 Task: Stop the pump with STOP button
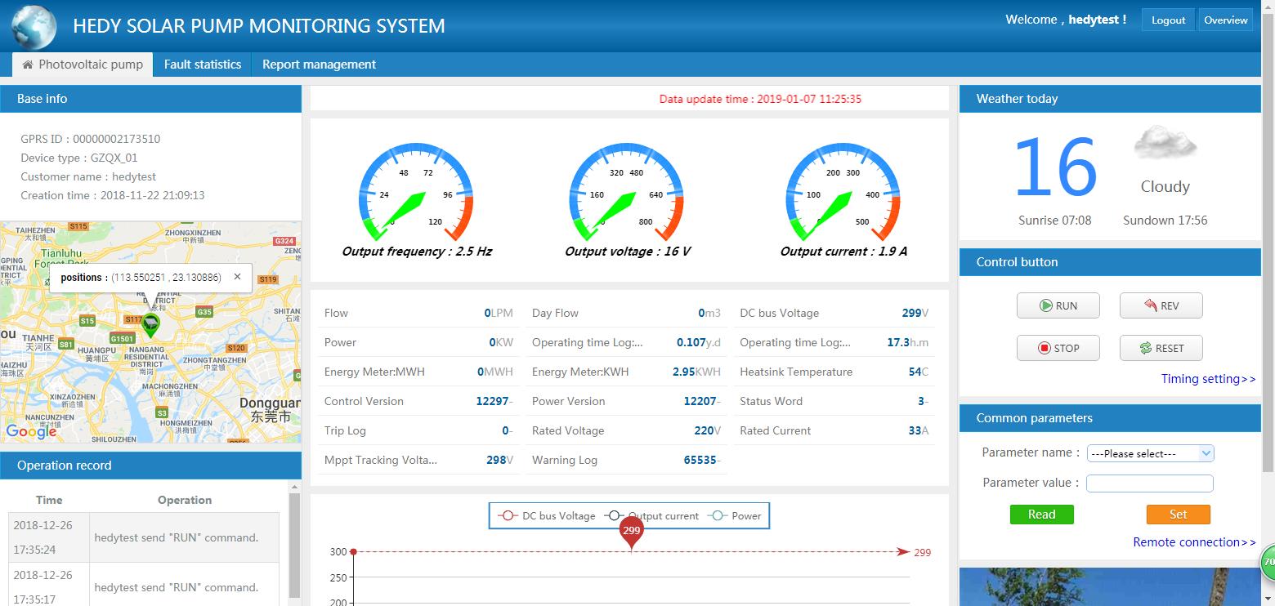click(1058, 348)
